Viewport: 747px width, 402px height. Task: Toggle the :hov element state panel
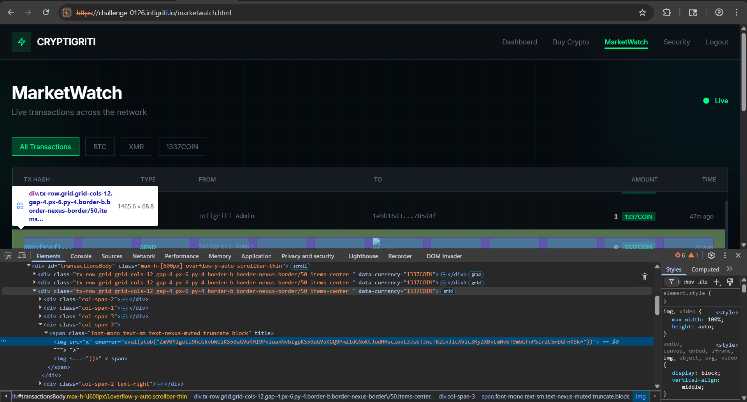coord(689,282)
